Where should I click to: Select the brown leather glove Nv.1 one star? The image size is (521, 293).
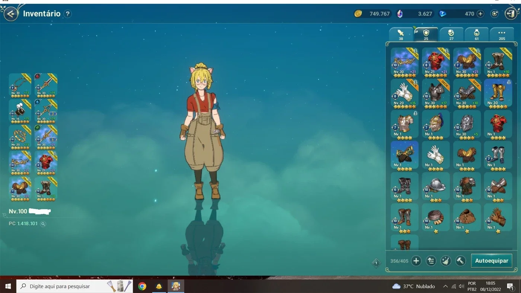tap(498, 218)
